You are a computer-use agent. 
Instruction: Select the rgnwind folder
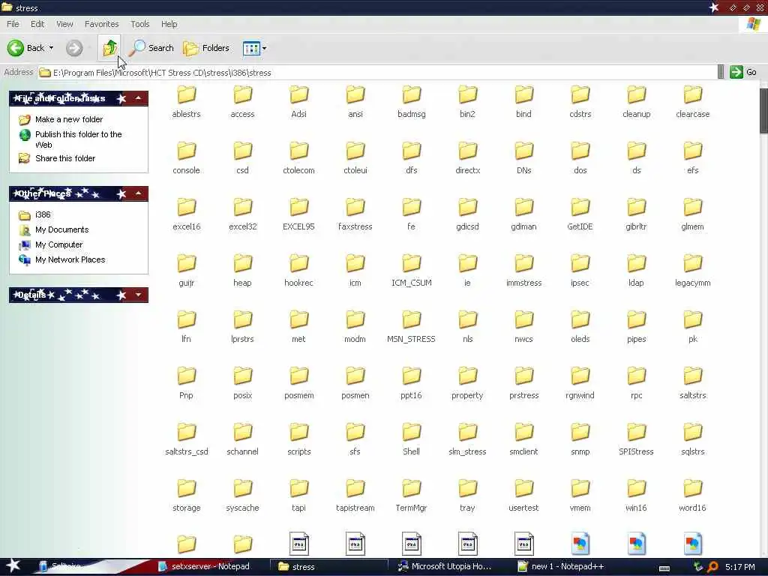point(580,384)
